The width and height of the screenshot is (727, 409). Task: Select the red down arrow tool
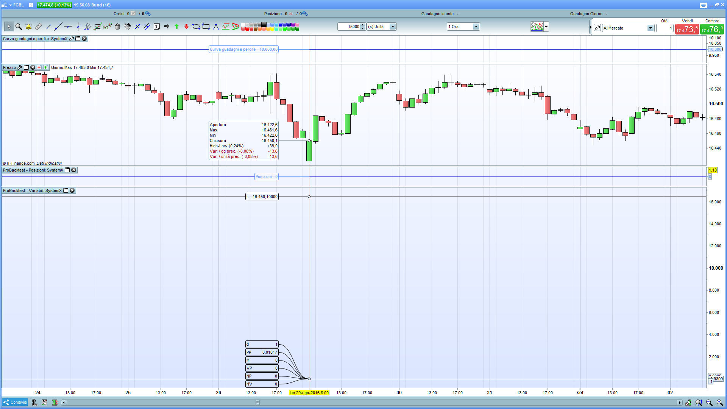[x=186, y=27]
